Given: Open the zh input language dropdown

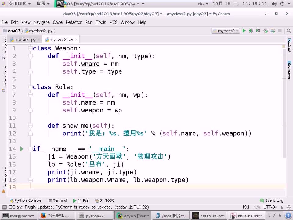Looking at the screenshot, I should click(203, 4).
